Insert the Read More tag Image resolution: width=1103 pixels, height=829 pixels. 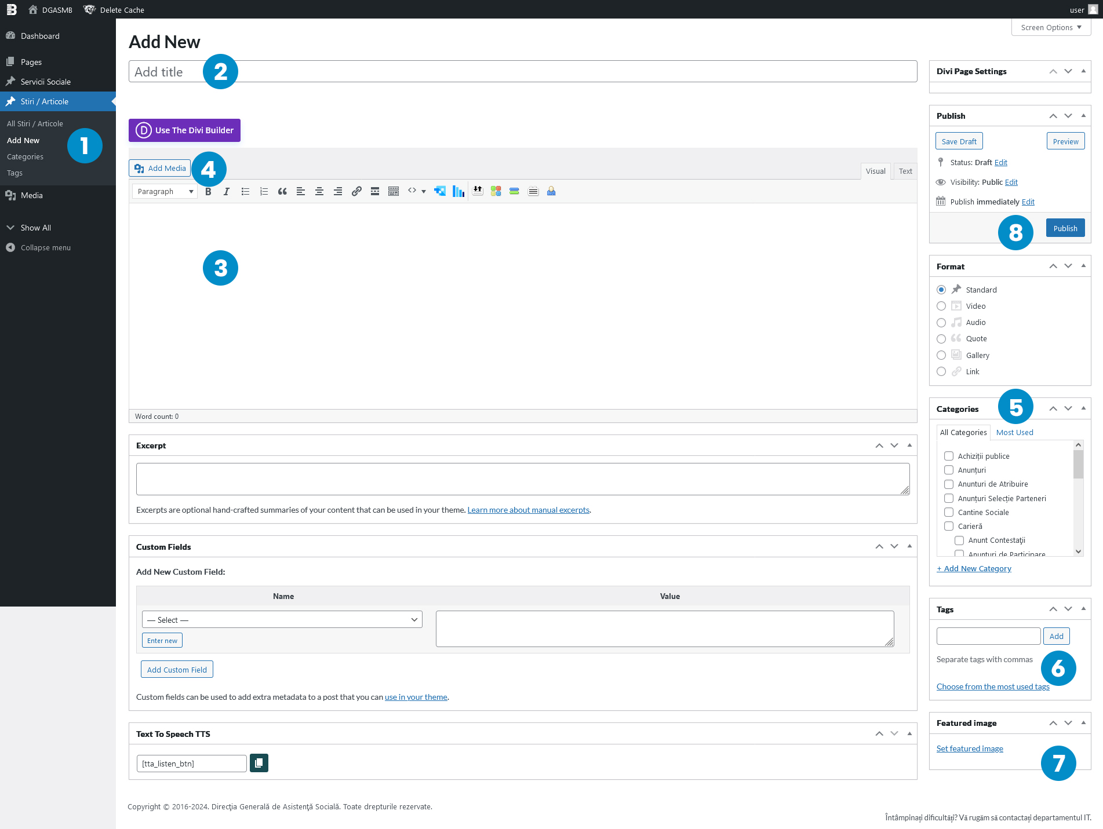(x=375, y=191)
